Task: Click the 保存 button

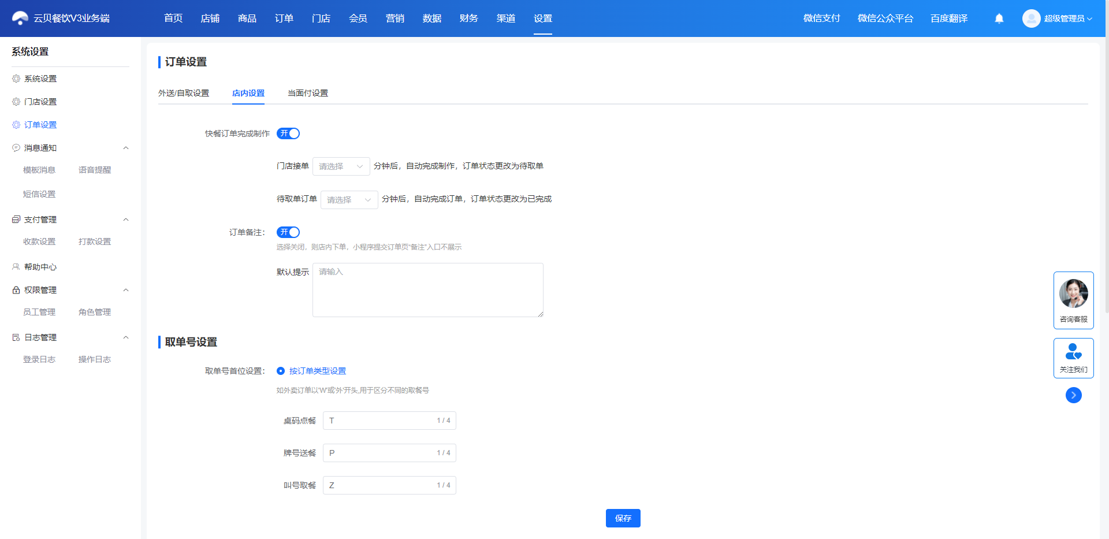Action: [x=623, y=518]
